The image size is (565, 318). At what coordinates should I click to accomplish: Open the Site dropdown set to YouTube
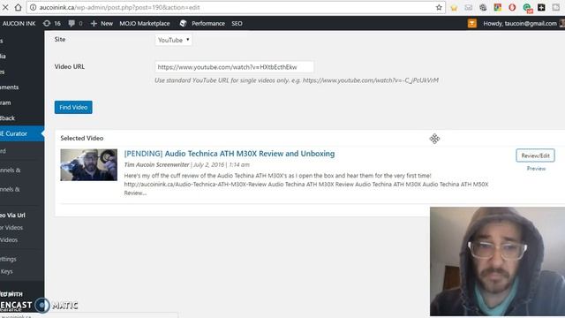click(x=173, y=40)
